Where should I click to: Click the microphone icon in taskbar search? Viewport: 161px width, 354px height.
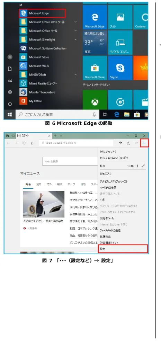95,115
